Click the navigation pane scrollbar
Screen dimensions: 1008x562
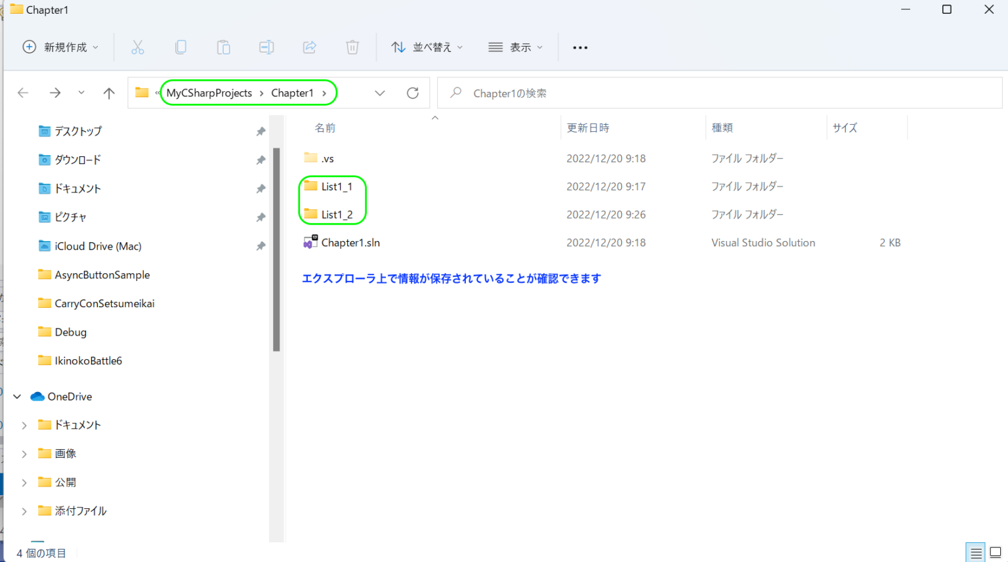276,249
